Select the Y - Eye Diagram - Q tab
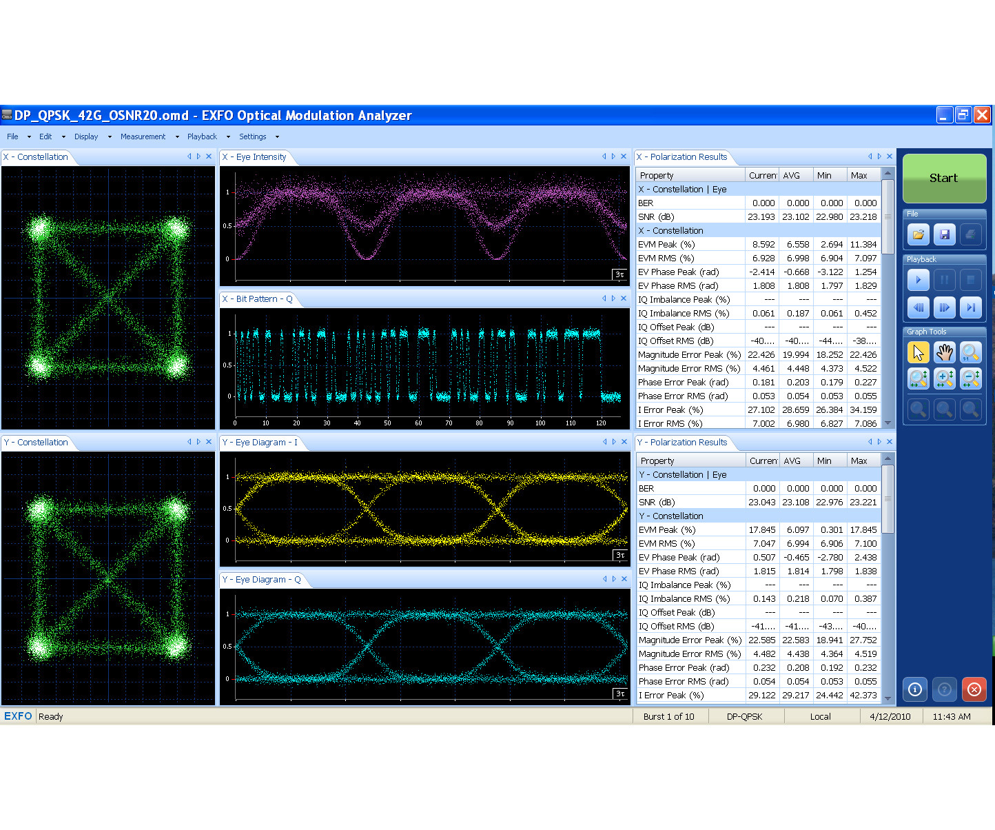Viewport: 995px width, 830px height. tap(261, 580)
